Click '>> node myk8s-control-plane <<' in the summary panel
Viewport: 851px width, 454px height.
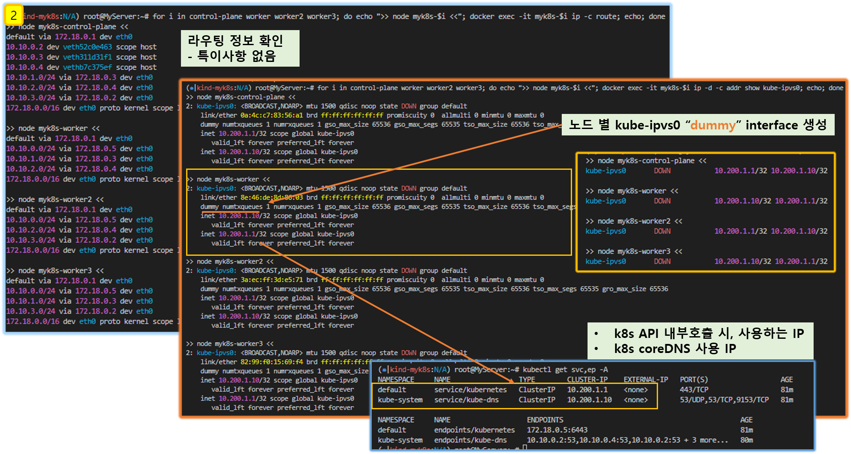(646, 161)
